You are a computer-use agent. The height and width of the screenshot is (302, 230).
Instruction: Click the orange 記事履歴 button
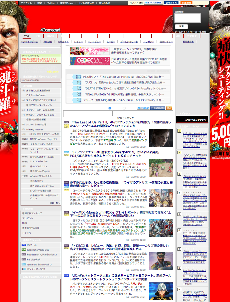coord(186,3)
